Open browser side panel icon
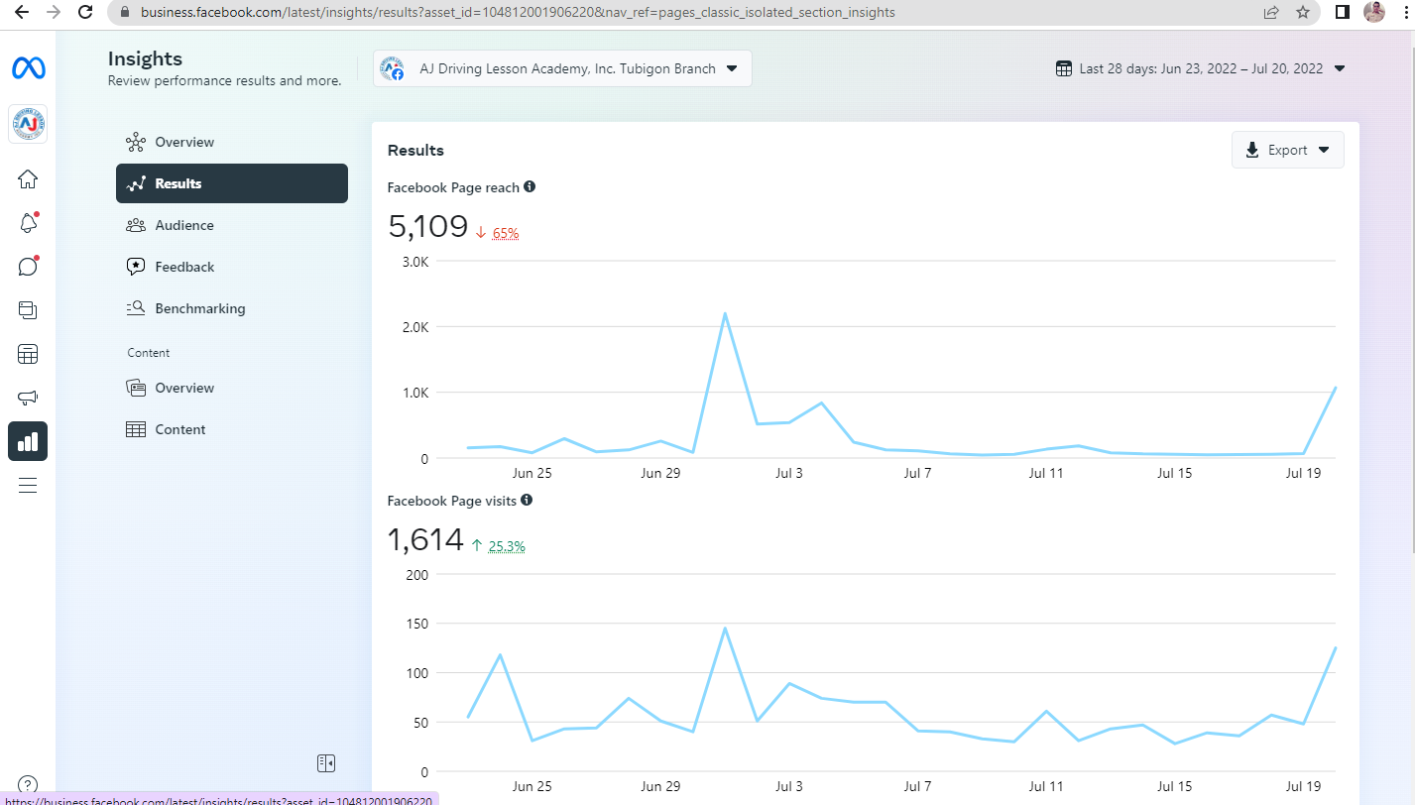Screen dimensions: 1415x805 (x=1342, y=13)
